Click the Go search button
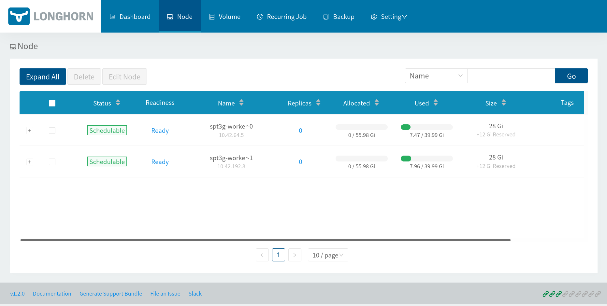607x306 pixels. point(571,76)
